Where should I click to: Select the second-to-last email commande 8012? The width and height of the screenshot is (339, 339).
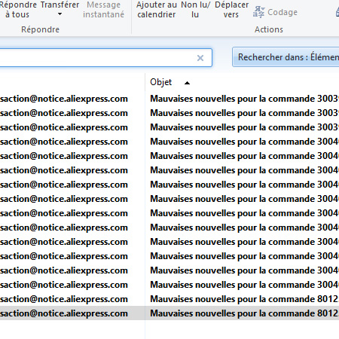(x=169, y=299)
